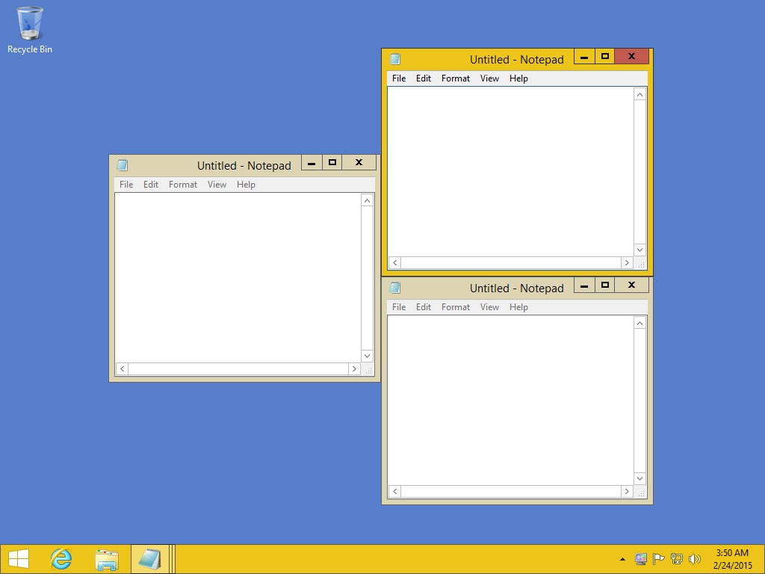Open the File menu in the left Notepad window
This screenshot has height=574, width=765.
[x=126, y=185]
